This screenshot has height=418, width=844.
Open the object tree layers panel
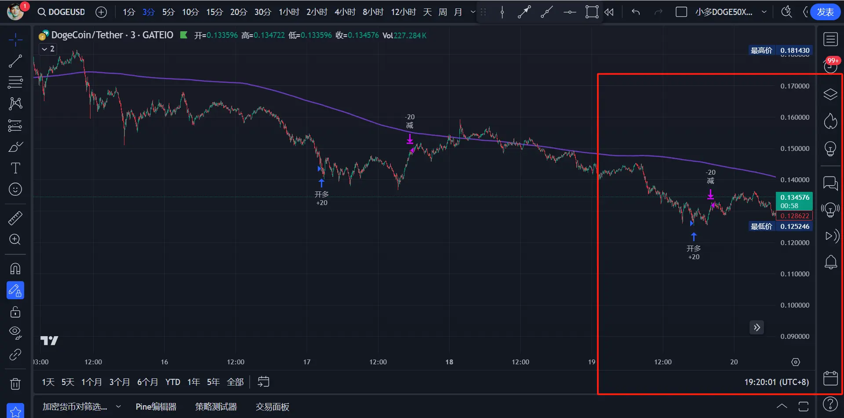(830, 94)
